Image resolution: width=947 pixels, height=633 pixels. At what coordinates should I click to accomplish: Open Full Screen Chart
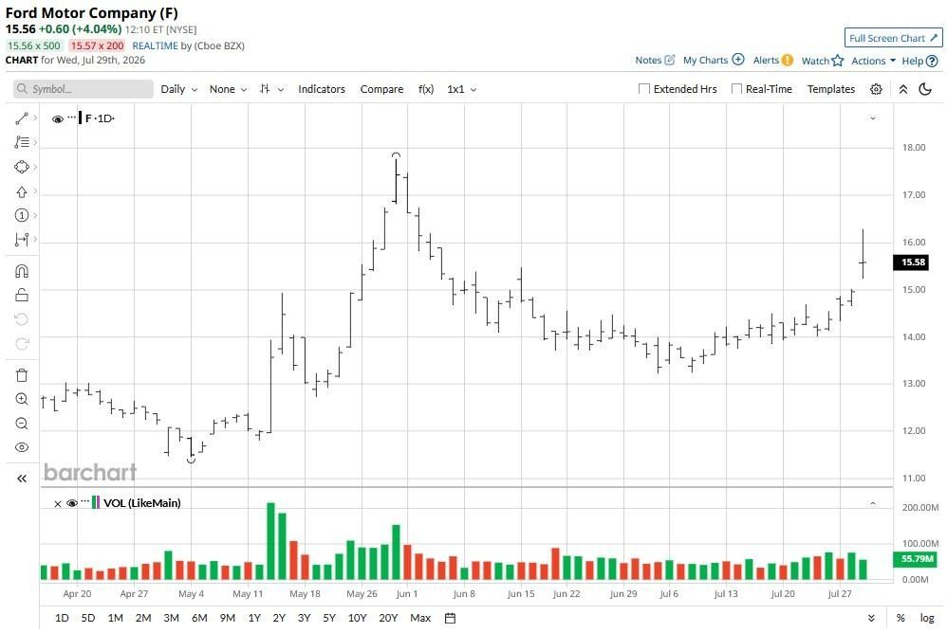click(893, 38)
